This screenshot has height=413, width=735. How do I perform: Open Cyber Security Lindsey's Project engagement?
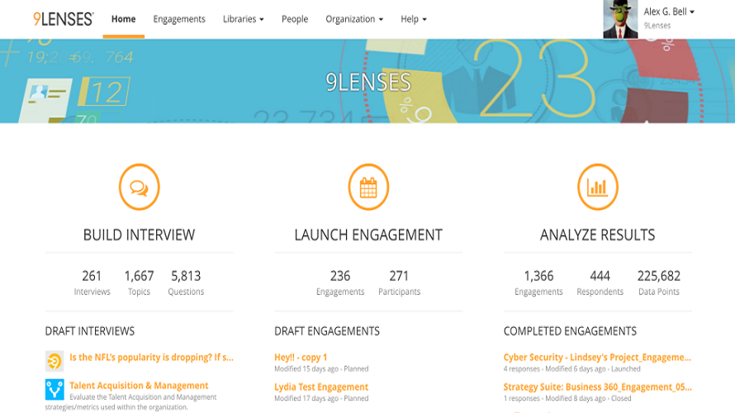(x=597, y=357)
